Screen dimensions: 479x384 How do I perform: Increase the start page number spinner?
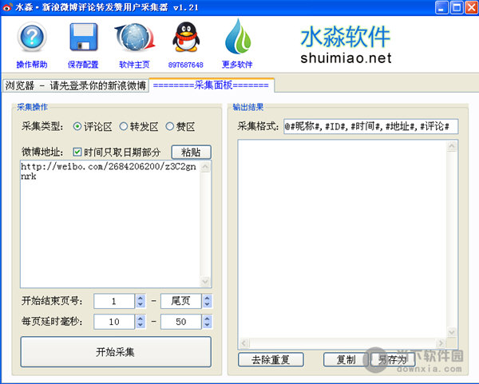pos(141,298)
